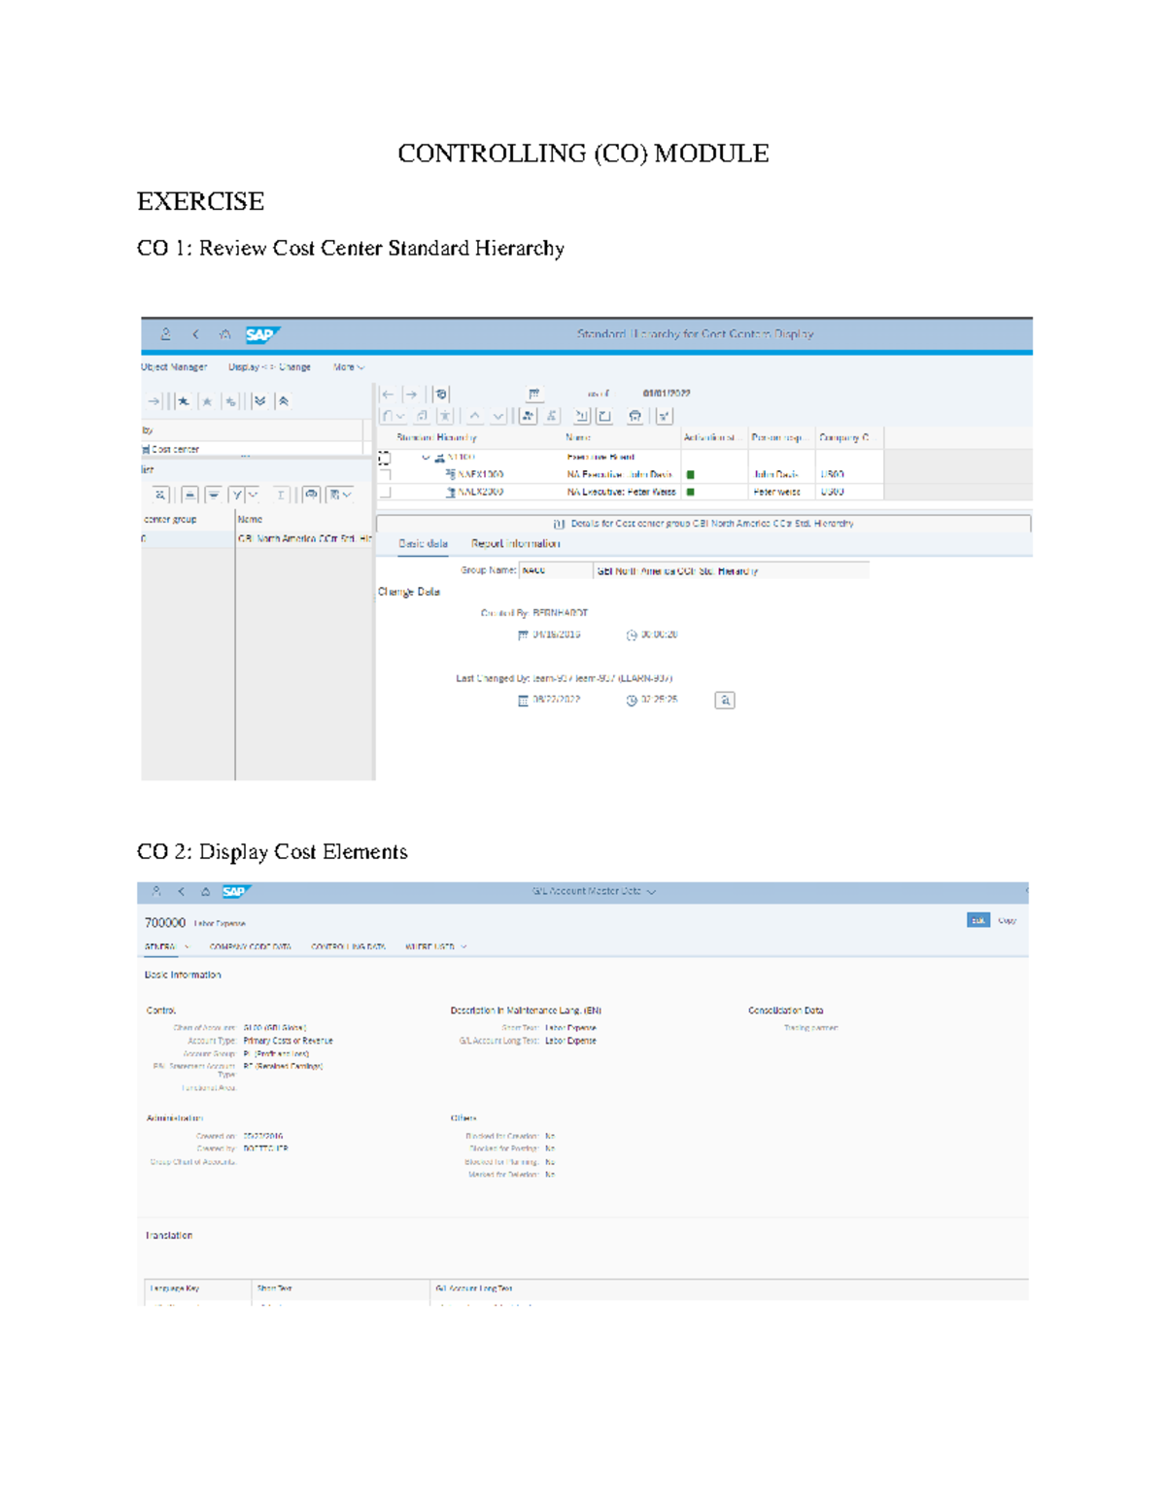Viewport: 1166px width, 1509px height.
Task: Click the magnifying glass icon under Last Changed By
Action: point(727,700)
